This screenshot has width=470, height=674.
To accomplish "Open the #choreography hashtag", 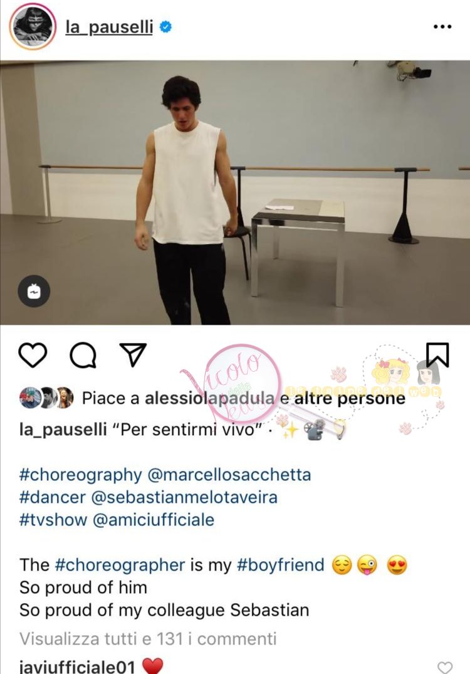I will tap(80, 475).
